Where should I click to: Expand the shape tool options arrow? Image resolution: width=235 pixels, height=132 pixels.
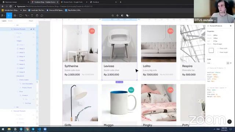point(23,16)
